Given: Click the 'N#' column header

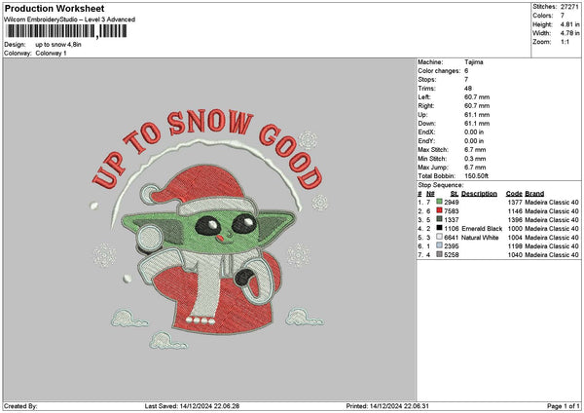Looking at the screenshot, I should [430, 194].
